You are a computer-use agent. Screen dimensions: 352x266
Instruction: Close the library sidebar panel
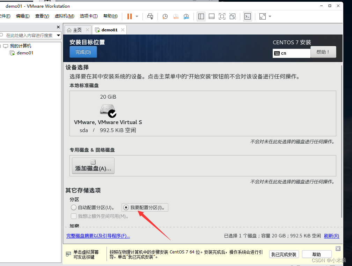point(58,27)
